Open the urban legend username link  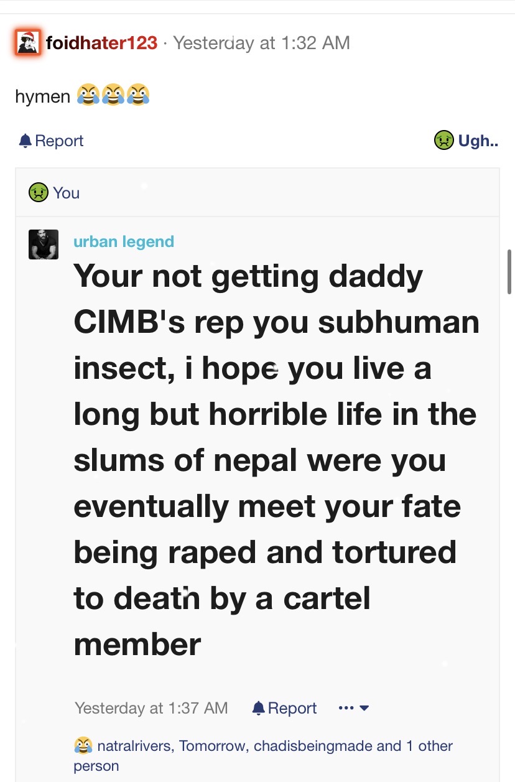124,241
